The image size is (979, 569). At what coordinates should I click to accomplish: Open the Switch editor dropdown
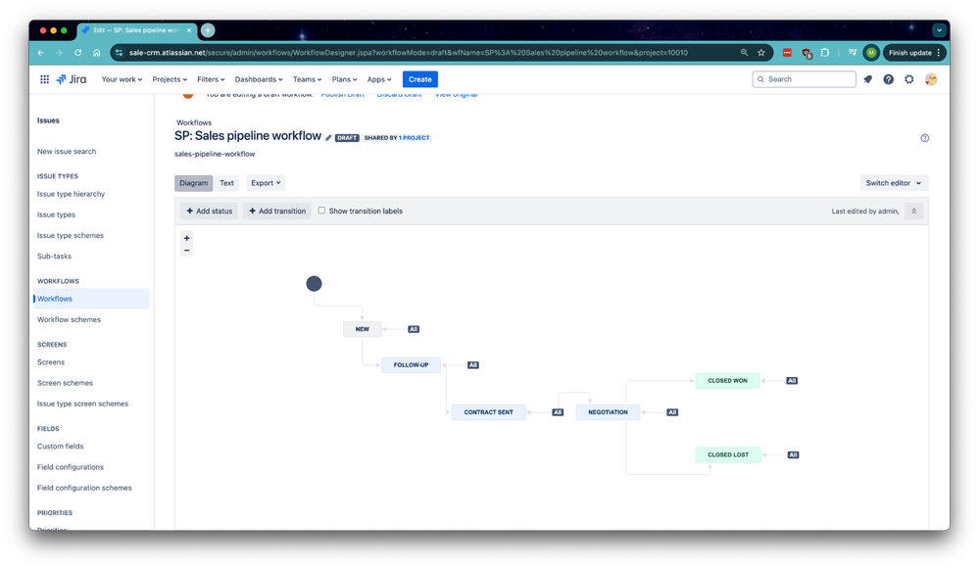coord(894,183)
